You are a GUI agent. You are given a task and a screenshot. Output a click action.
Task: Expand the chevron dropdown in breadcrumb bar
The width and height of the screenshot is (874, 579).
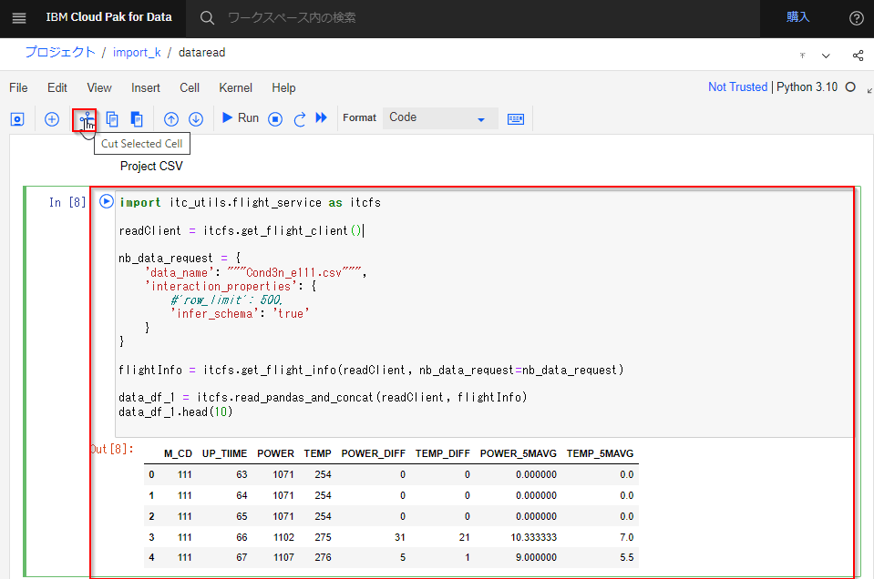[826, 56]
